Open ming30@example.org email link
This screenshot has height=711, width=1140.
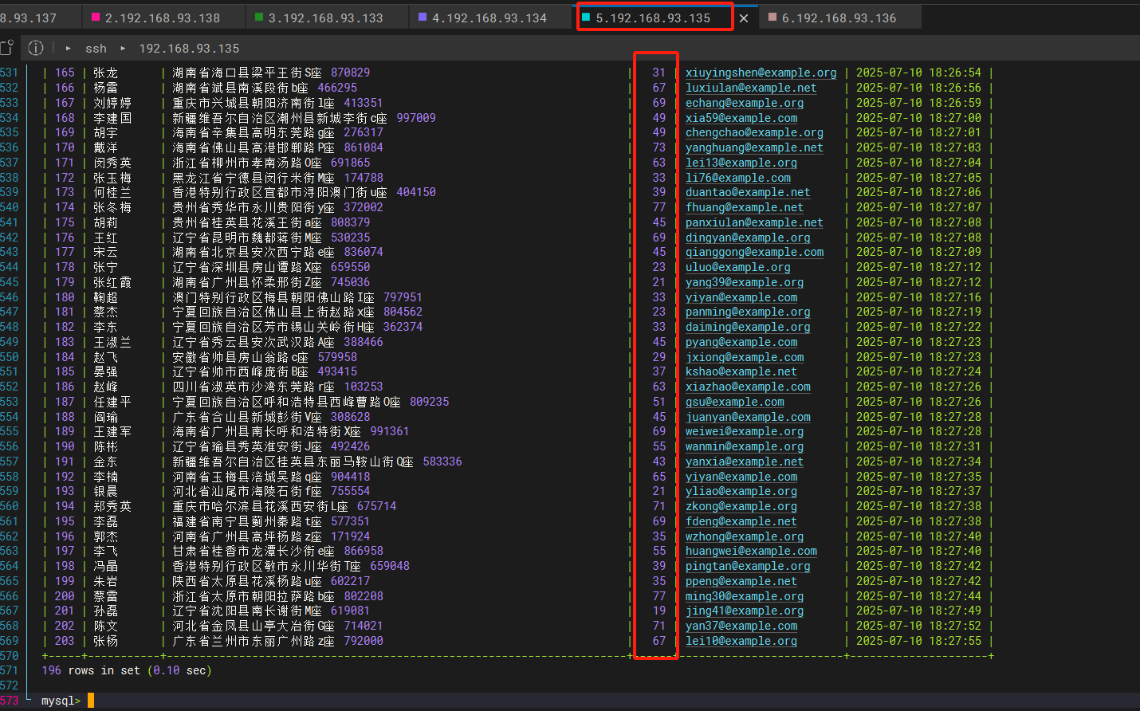pyautogui.click(x=745, y=596)
